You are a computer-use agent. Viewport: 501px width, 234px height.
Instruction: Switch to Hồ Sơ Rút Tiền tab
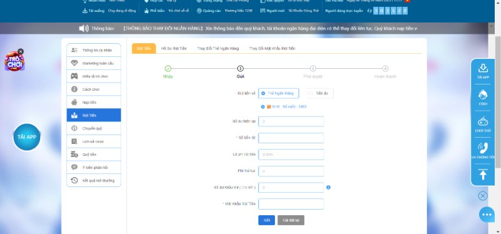174,49
